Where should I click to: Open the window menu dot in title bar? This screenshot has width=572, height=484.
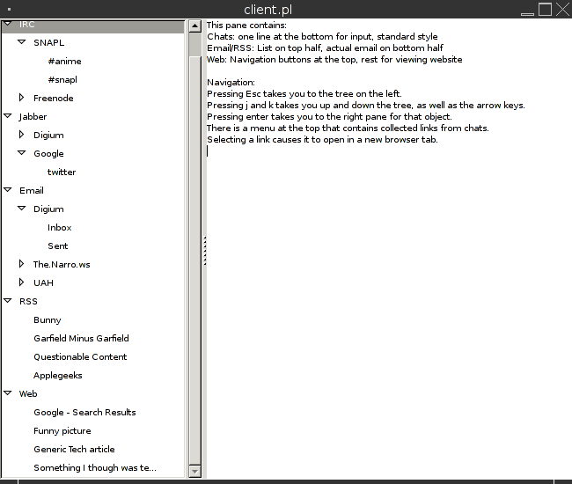coord(9,9)
